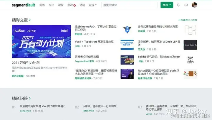Open the user avatar menu

click(x=194, y=5)
